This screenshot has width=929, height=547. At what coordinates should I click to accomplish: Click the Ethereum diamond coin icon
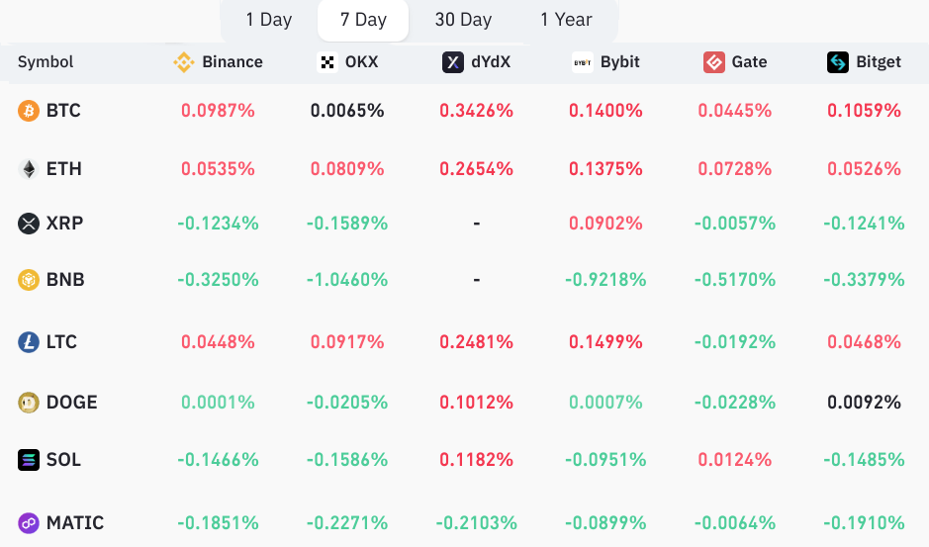[29, 169]
